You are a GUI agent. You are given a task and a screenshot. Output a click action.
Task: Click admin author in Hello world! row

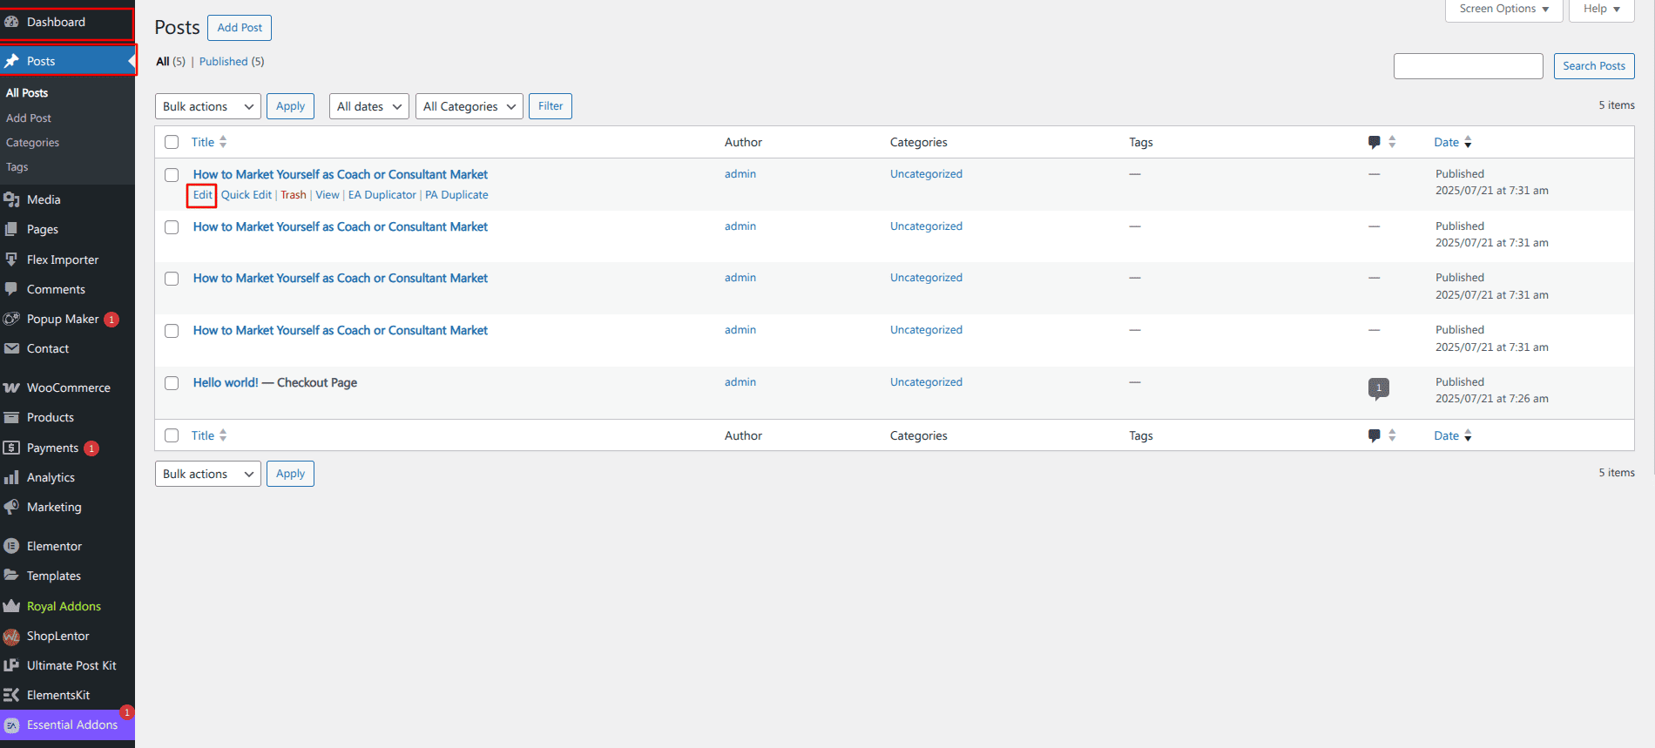tap(740, 382)
